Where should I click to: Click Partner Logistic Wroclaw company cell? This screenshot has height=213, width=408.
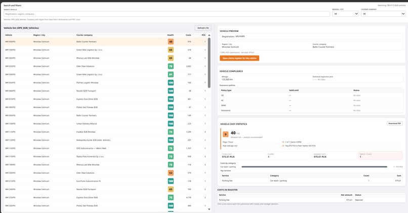(x=87, y=82)
